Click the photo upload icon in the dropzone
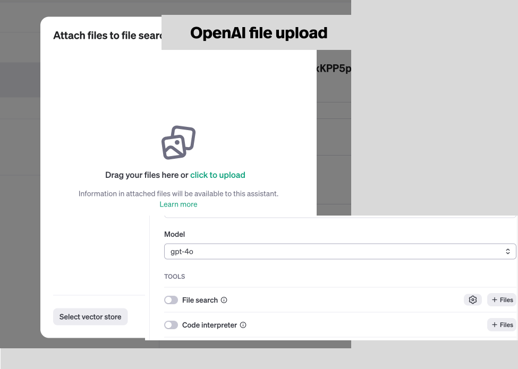This screenshot has height=369, width=518. click(178, 142)
